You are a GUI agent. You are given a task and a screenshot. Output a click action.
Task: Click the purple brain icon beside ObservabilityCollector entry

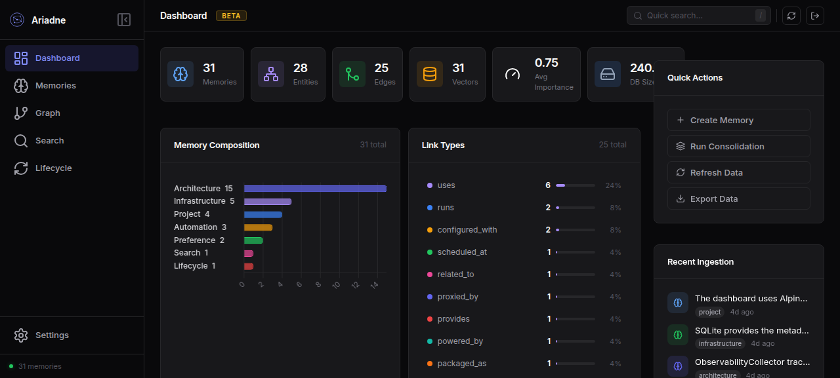(678, 366)
